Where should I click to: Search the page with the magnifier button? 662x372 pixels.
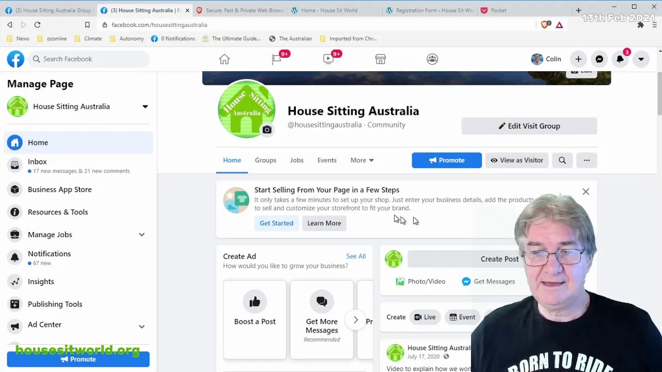(x=562, y=160)
